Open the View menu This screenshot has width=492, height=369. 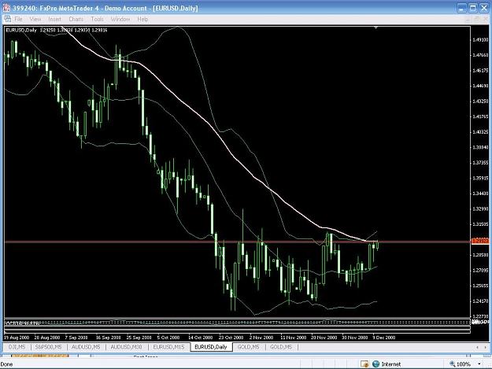pyautogui.click(x=35, y=19)
